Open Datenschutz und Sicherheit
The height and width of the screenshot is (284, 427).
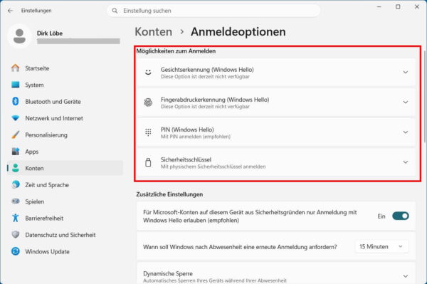(65, 235)
